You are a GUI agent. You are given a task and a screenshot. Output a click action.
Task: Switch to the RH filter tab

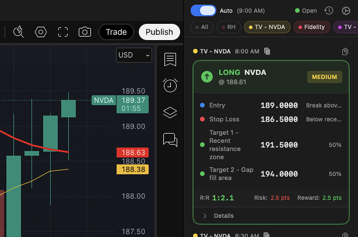click(x=228, y=27)
